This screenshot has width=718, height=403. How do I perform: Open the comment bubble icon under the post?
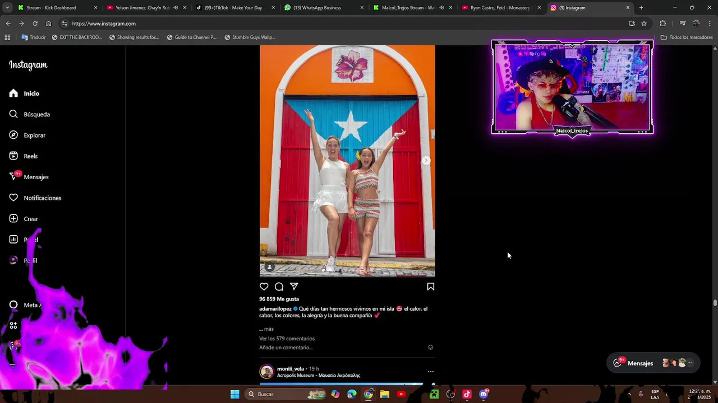(279, 287)
